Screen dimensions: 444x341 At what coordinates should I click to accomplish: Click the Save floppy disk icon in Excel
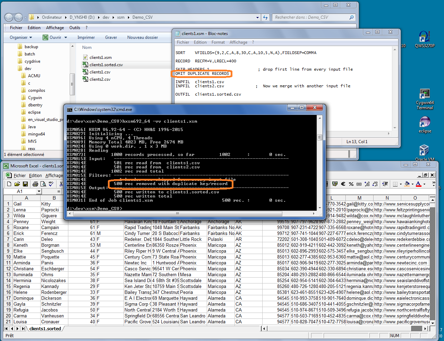point(25,184)
